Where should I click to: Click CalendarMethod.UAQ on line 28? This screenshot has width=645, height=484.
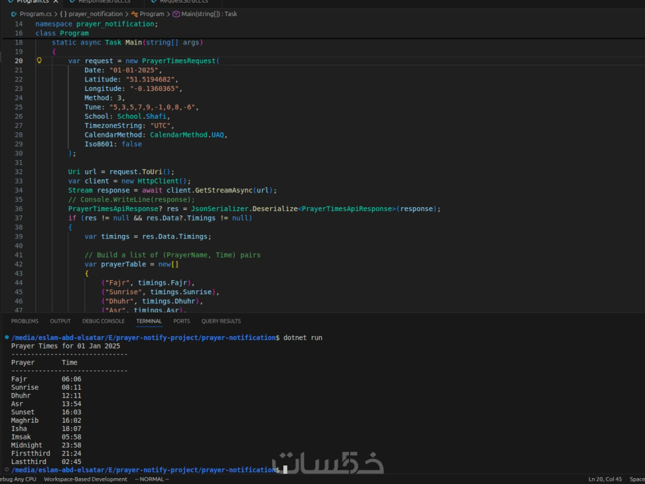pyautogui.click(x=187, y=135)
